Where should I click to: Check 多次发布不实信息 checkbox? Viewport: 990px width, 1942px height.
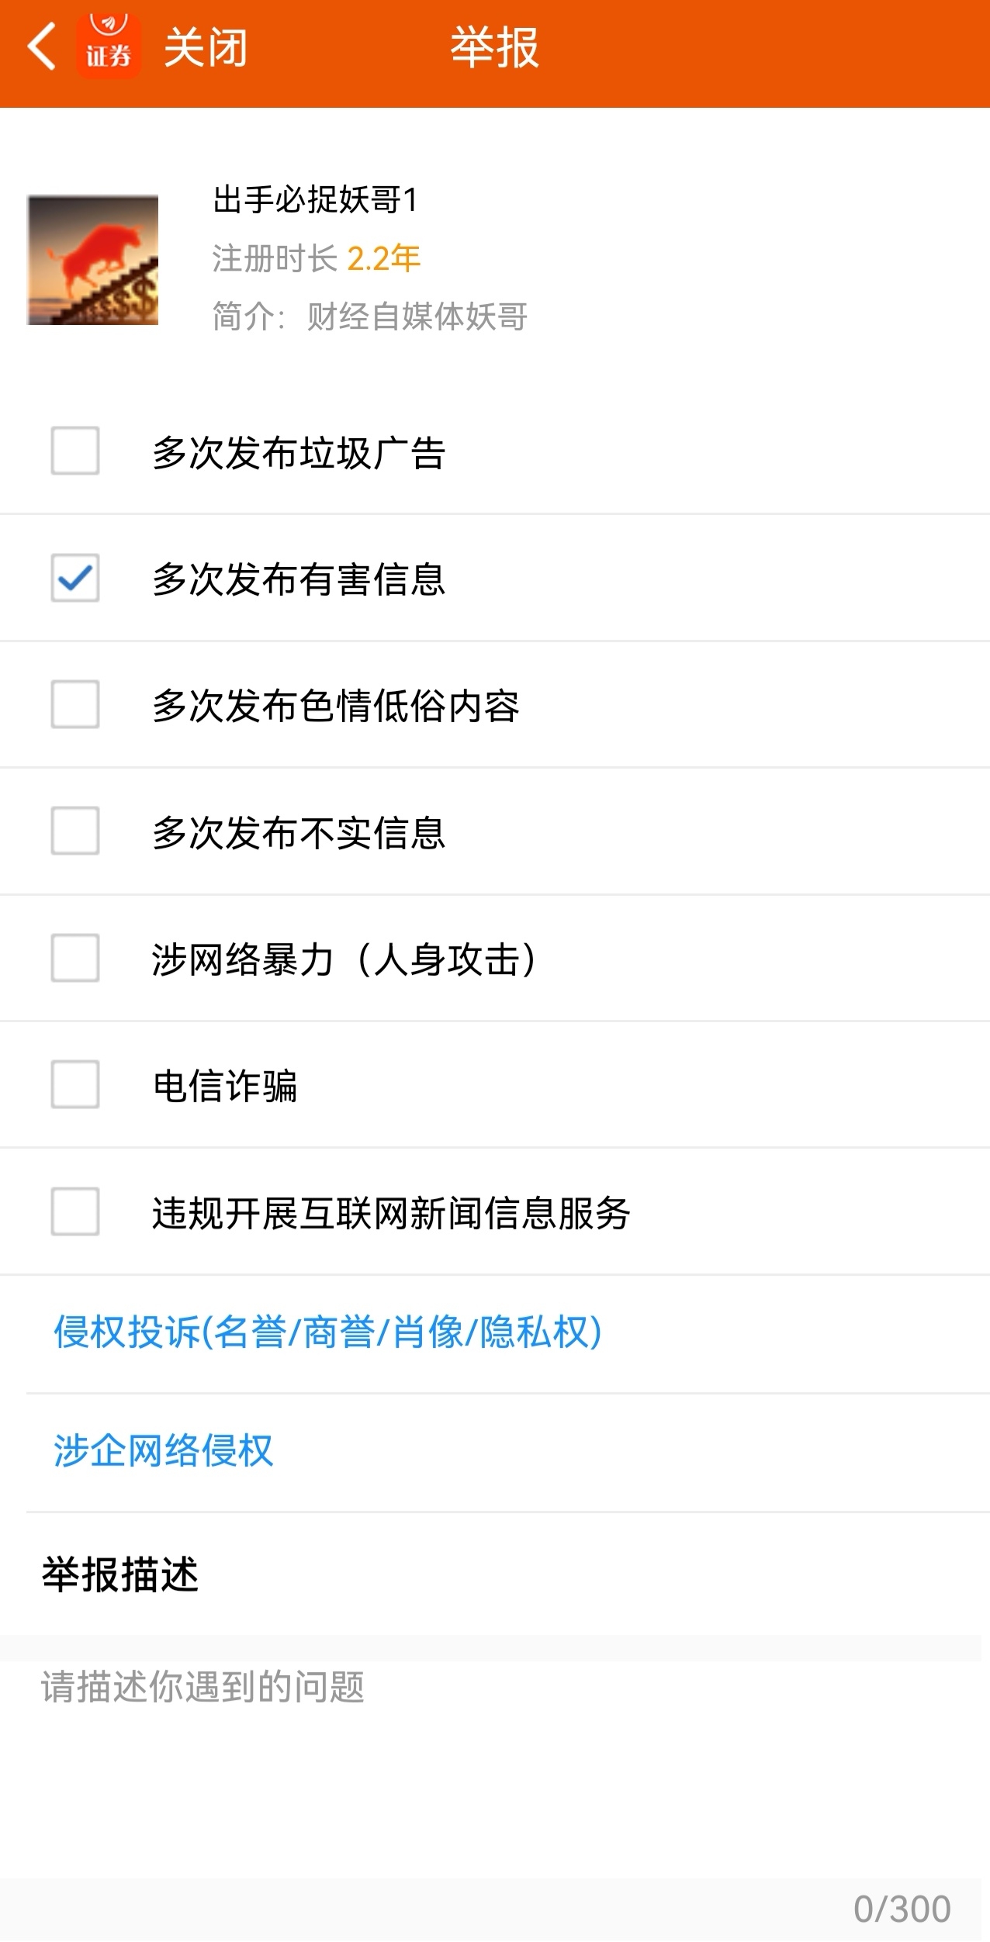(x=75, y=831)
